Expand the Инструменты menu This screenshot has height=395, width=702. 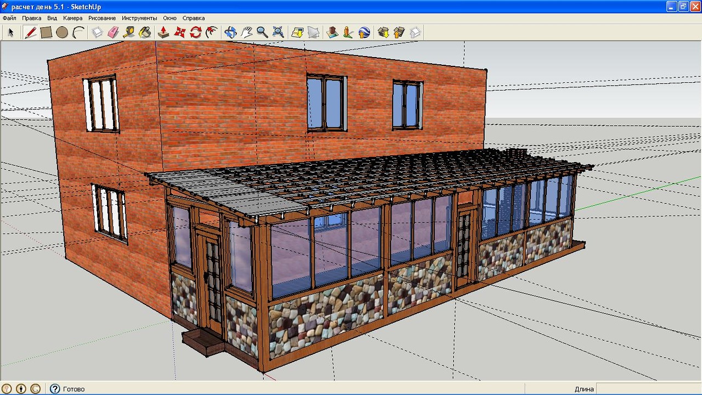[x=139, y=18]
